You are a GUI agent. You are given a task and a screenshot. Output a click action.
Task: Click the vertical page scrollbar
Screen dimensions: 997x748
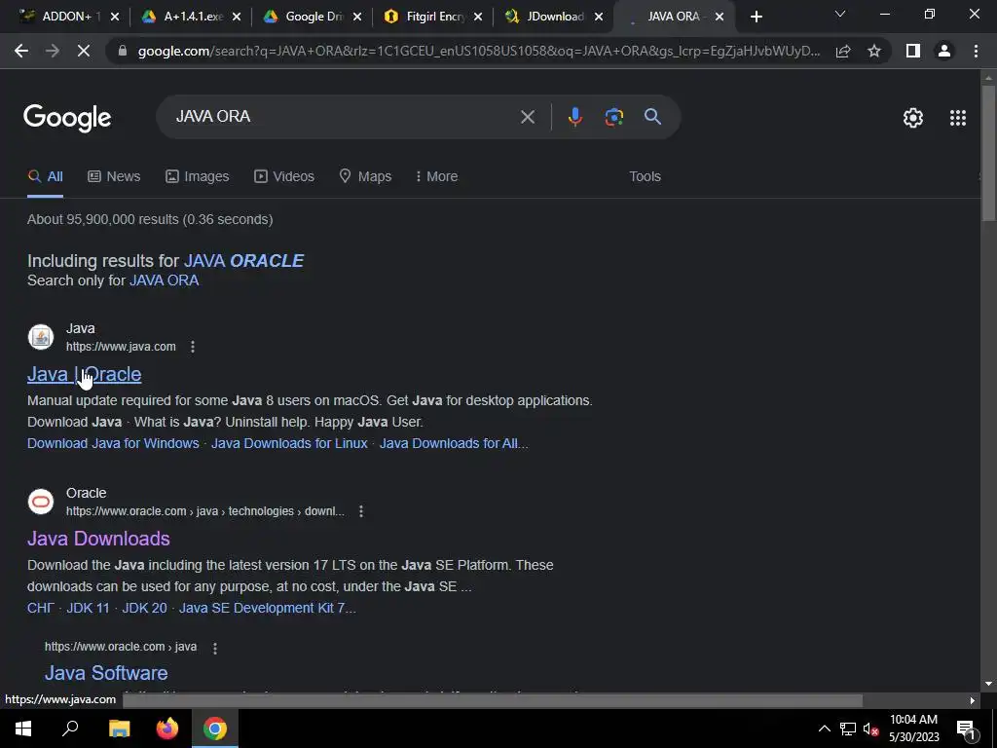coord(988,153)
